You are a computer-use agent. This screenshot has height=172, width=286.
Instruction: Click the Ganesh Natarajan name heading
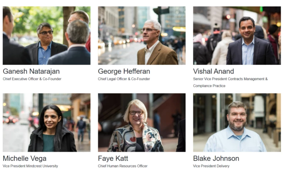(x=31, y=71)
